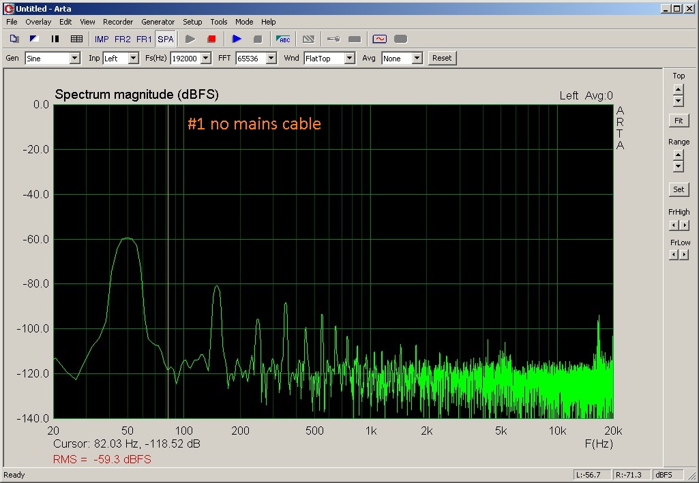Screen dimensions: 699x483
Task: Click the gray rounded-rectangle icon after sine wave
Action: click(x=401, y=40)
